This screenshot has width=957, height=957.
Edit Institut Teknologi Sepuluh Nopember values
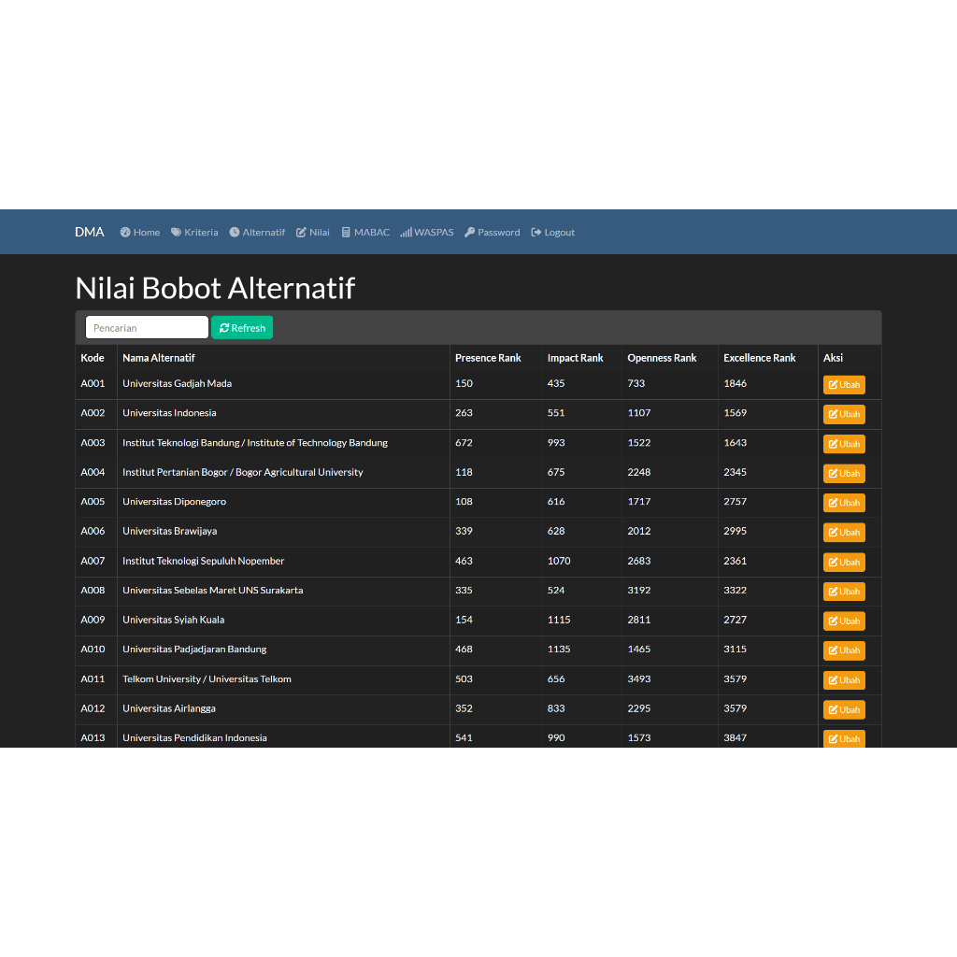(x=844, y=563)
